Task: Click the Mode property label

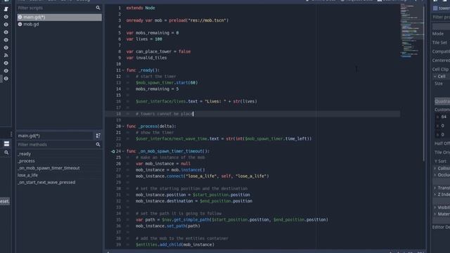Action: pyautogui.click(x=438, y=34)
